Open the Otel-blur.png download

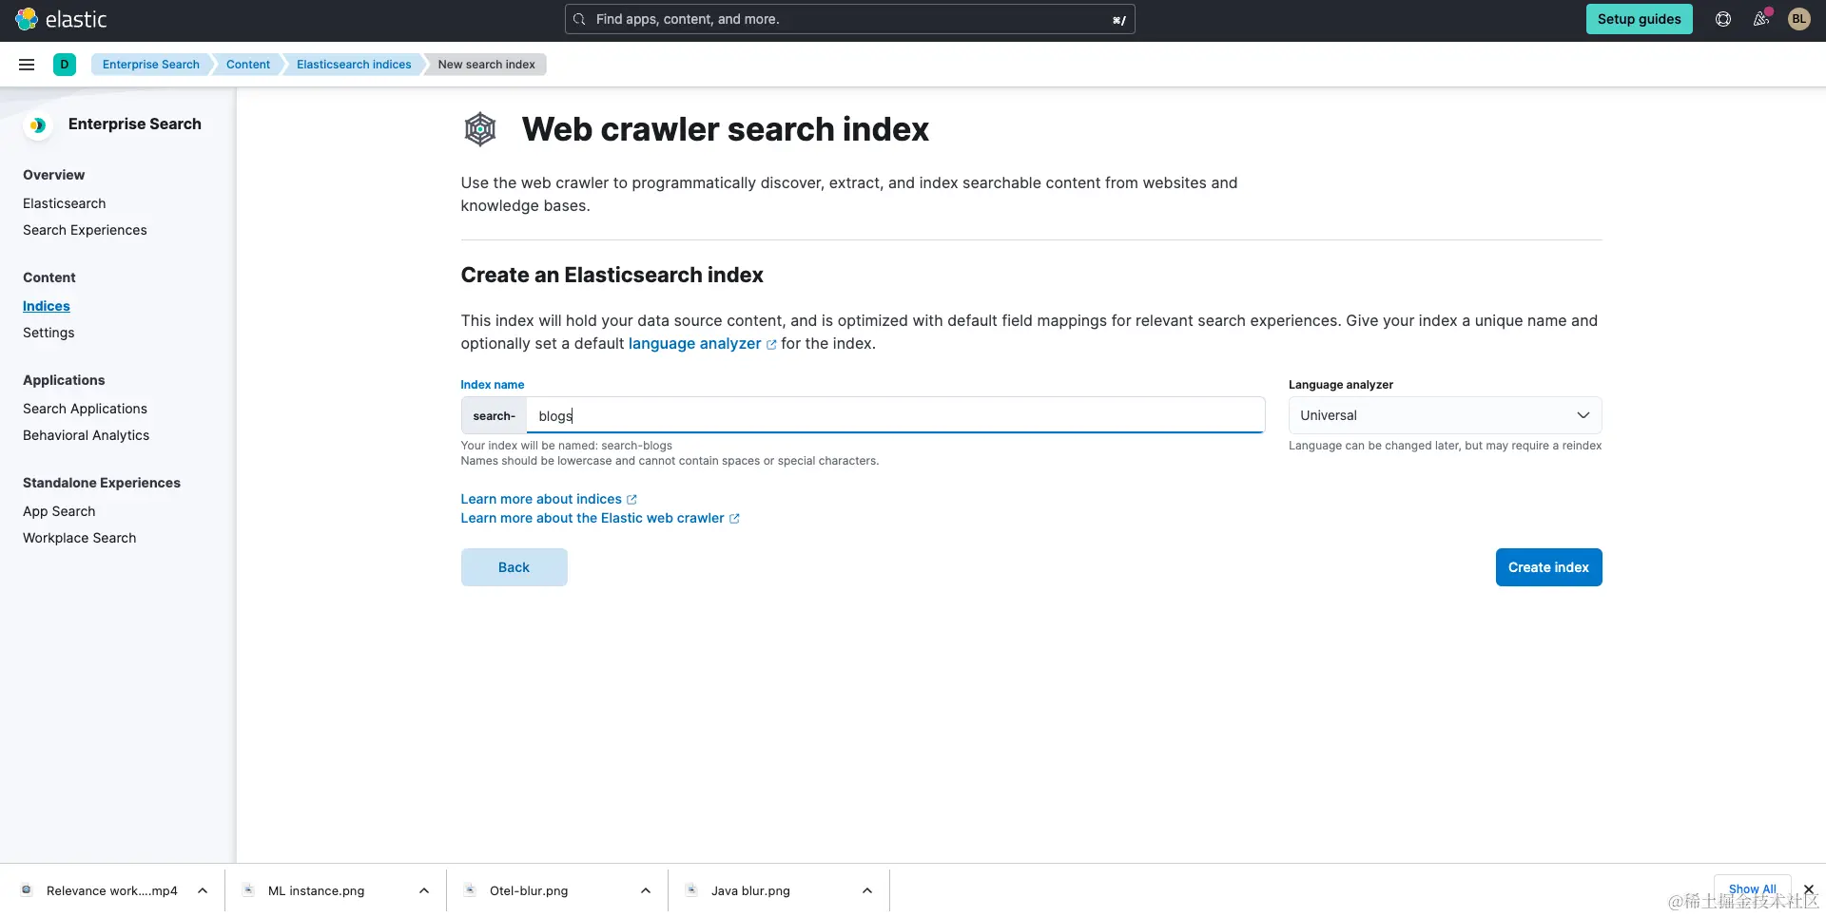(529, 890)
